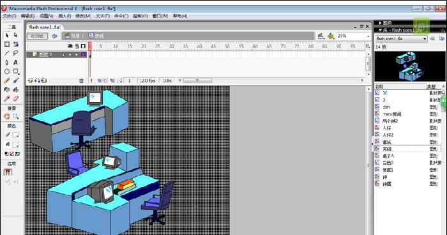447x235 pixels.
Task: Open the 文件(F) menu
Action: (10, 16)
